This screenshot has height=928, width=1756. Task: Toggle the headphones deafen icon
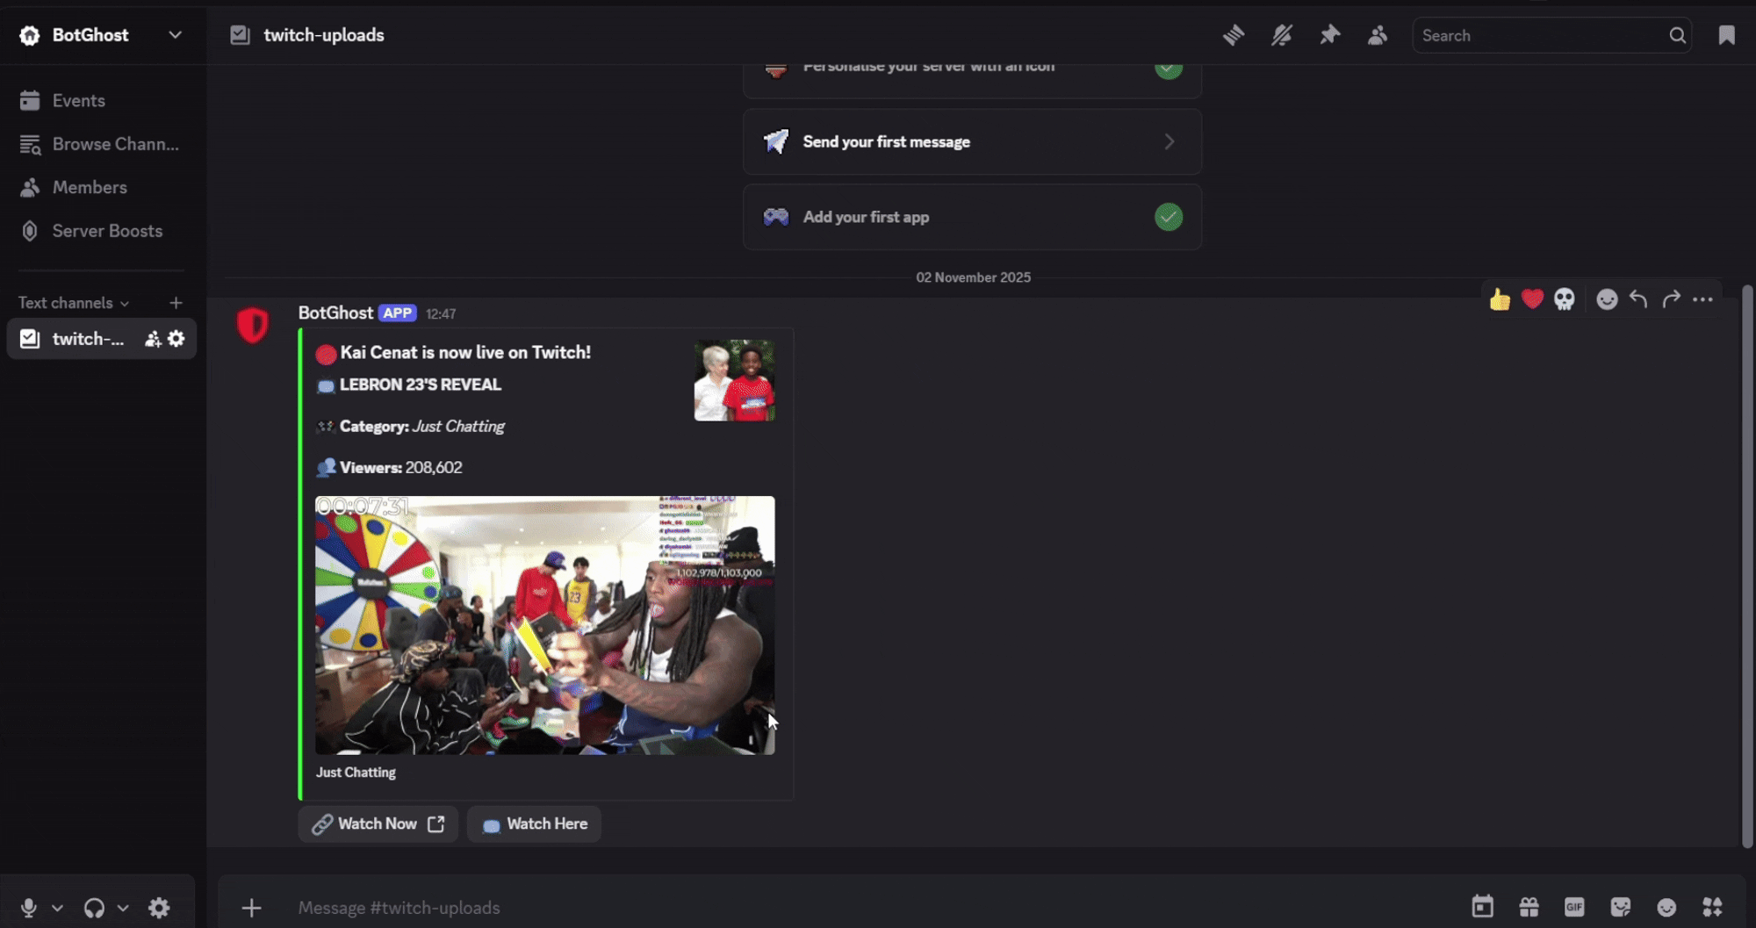point(94,908)
